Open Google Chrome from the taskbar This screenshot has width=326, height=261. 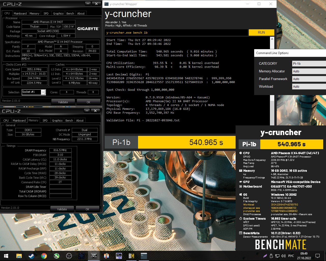tap(44, 256)
